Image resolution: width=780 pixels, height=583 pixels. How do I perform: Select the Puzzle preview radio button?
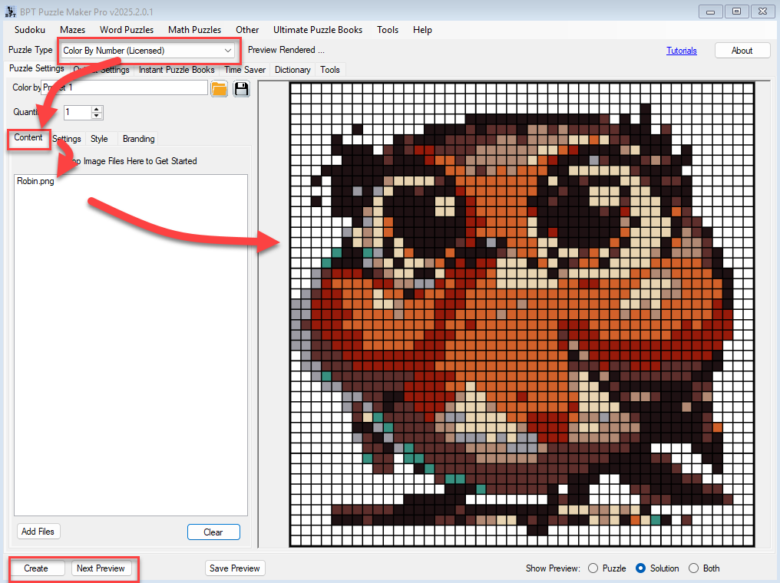tap(593, 568)
